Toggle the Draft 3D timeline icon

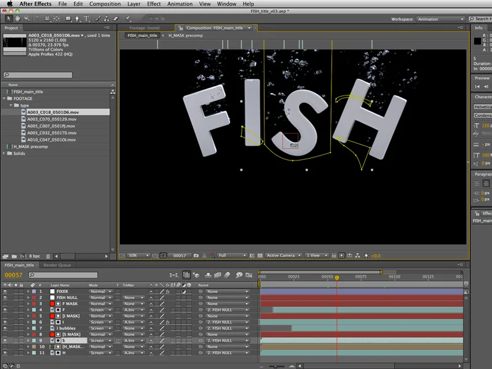[x=196, y=275]
